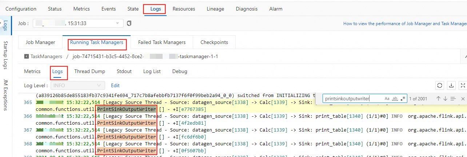Open the Log Level dropdown
This screenshot has height=157, width=467.
coord(78,85)
